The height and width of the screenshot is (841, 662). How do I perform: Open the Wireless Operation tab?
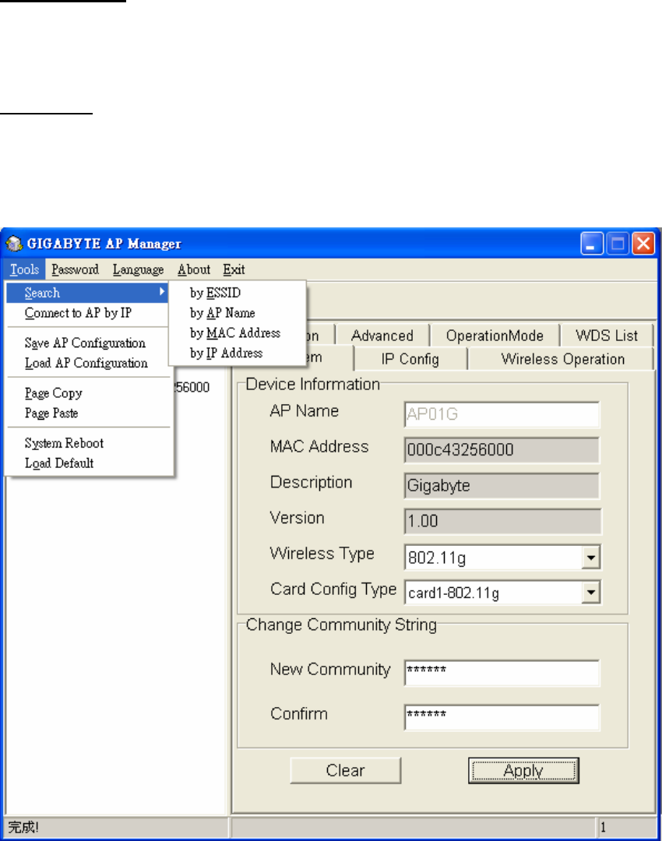(563, 359)
